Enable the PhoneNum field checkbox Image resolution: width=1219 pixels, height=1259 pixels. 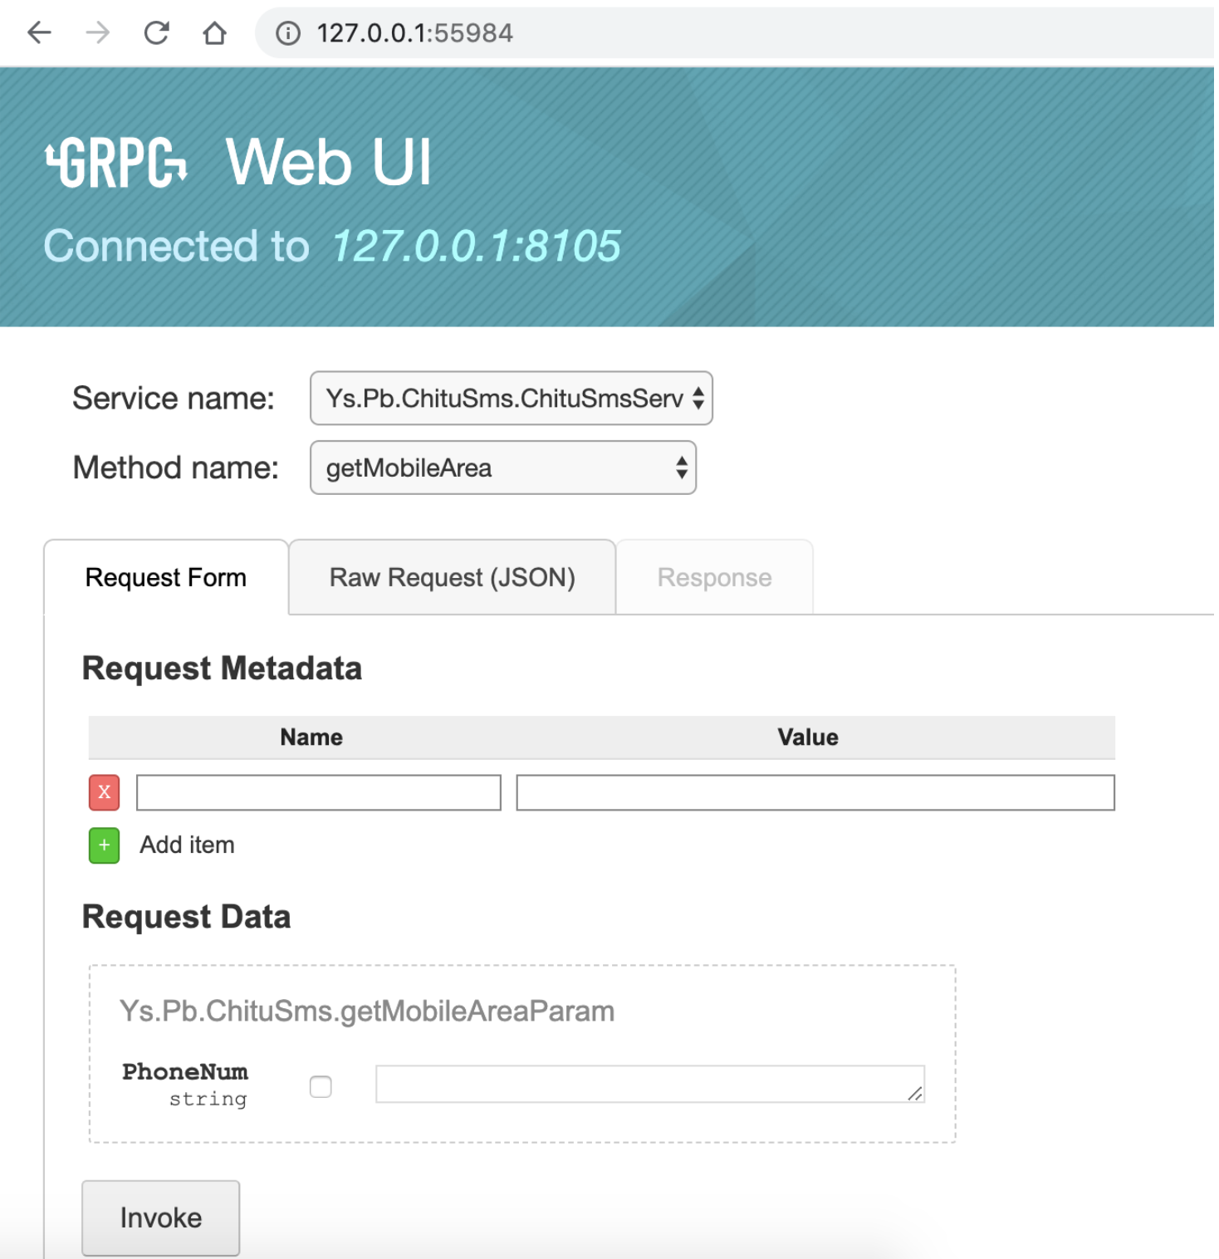321,1086
